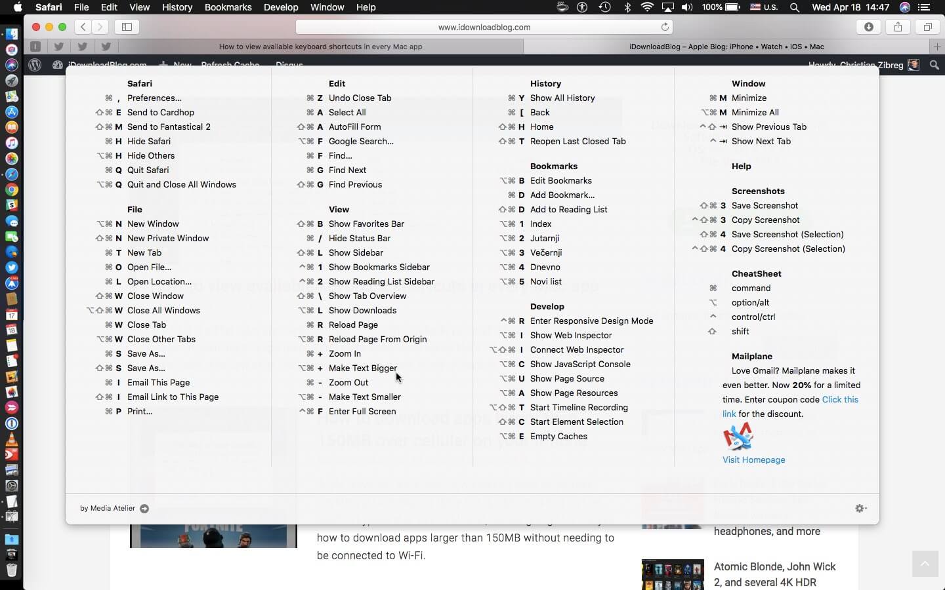The image size is (945, 590).
Task: Follow the 'Click this link' coupon link
Action: tap(839, 399)
